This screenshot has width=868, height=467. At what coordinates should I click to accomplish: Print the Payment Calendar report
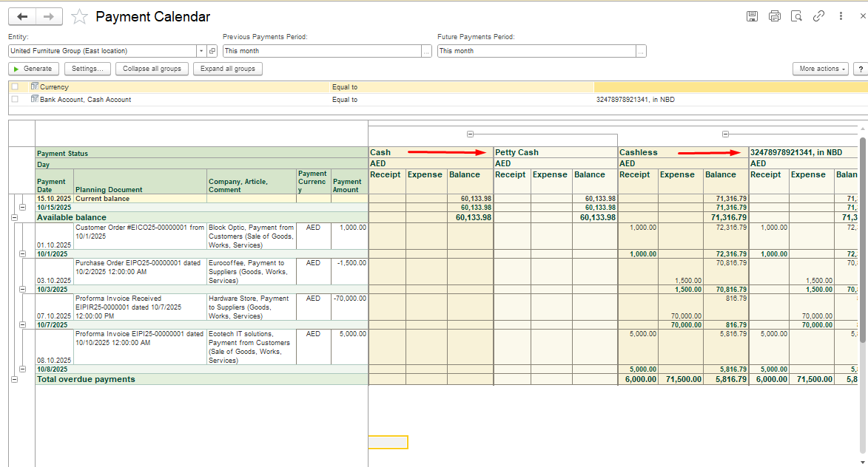tap(774, 16)
